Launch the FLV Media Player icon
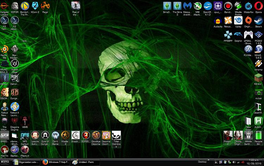The width and height of the screenshot is (264, 166). coord(249,51)
